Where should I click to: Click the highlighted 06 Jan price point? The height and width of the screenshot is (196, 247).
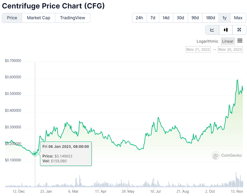[35, 154]
